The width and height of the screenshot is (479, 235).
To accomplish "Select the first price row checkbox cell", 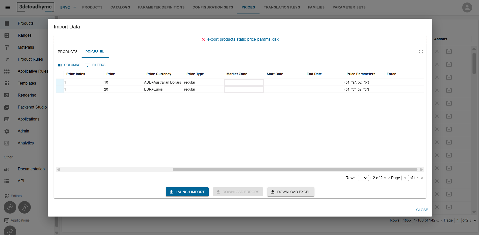I will 60,82.
